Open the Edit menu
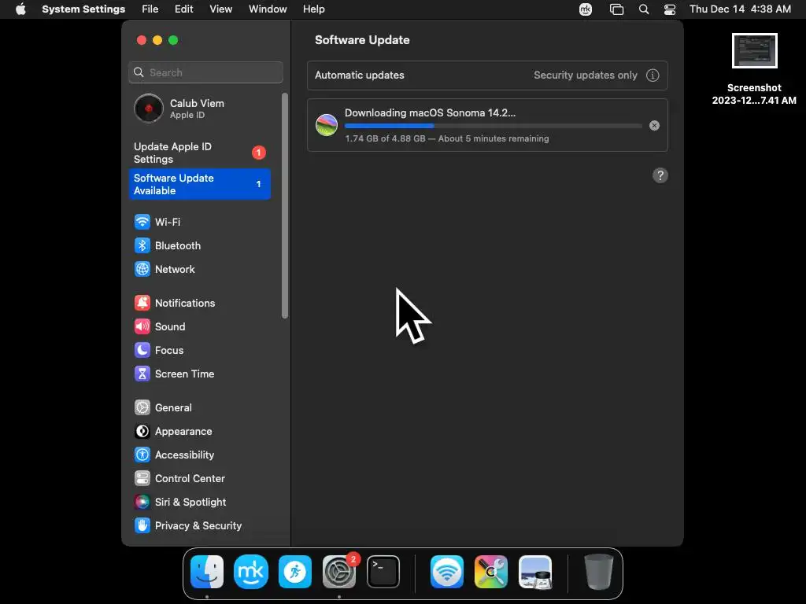Screen dimensions: 806x604 coord(184,9)
